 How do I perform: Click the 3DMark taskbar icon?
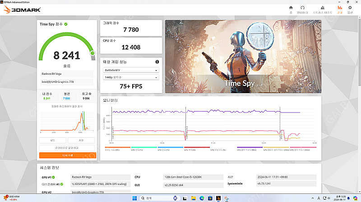(218, 198)
